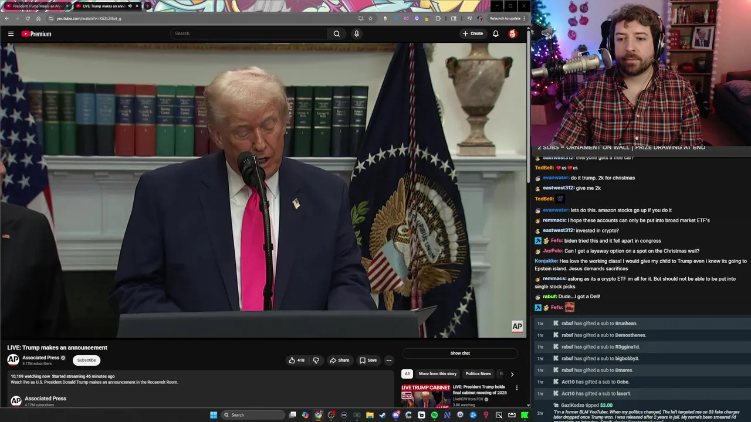Open the browser extensions puzzle icon
This screenshot has width=751, height=422.
point(438,18)
